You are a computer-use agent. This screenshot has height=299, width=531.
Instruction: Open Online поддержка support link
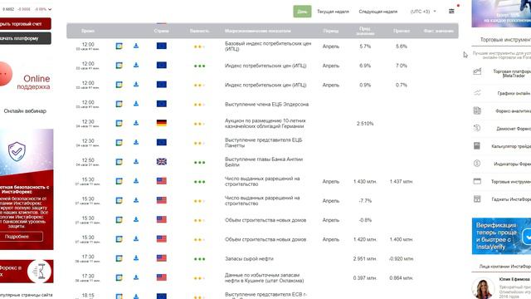pos(33,82)
